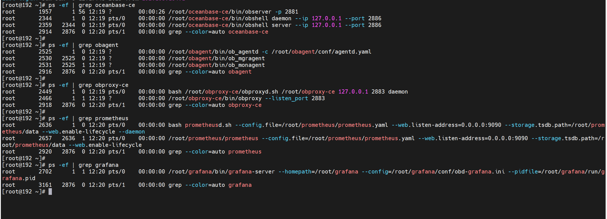Click '--ip' option in obshell daemon line
Viewport: 607px width, 219px height.
[x=302, y=18]
